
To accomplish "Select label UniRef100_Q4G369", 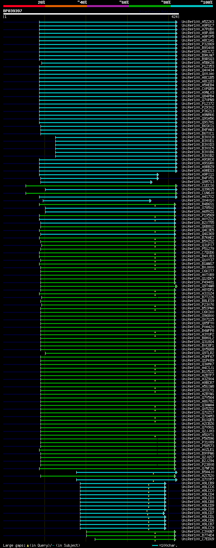I will click(x=198, y=234).
